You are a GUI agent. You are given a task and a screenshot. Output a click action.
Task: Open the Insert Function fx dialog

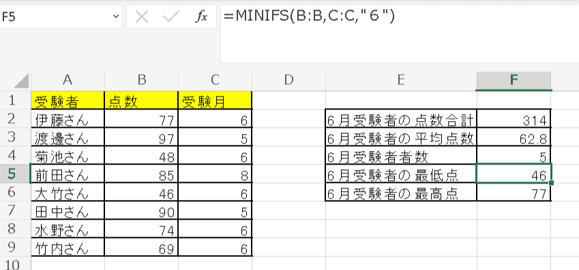[201, 17]
